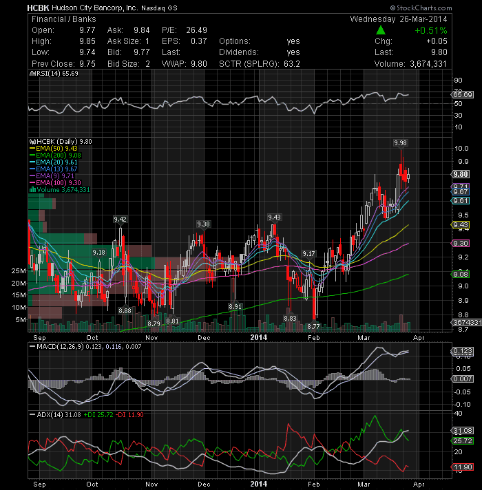Click the Financial / Banks sector label

(x=64, y=19)
